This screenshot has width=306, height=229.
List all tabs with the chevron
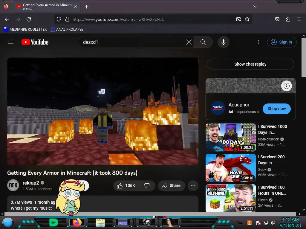(x=255, y=7)
